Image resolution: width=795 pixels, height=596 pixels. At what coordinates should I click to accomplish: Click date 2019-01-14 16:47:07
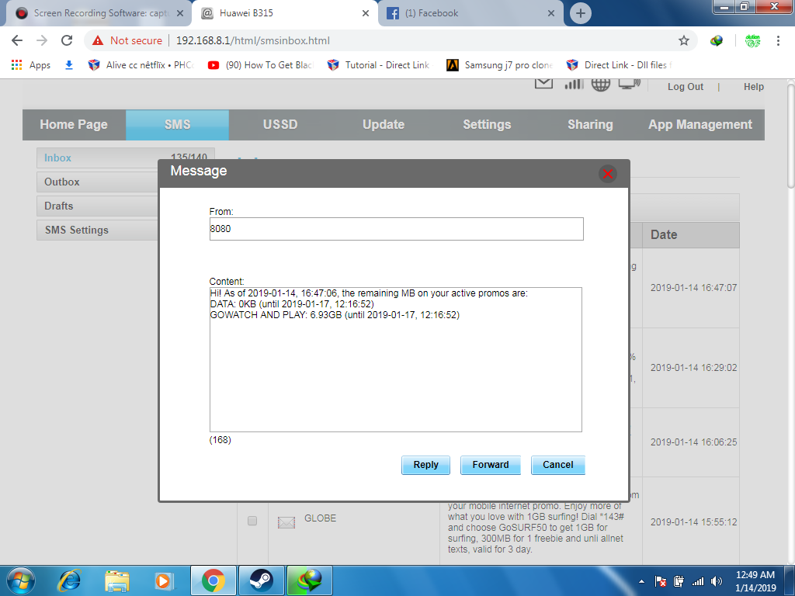(x=693, y=288)
